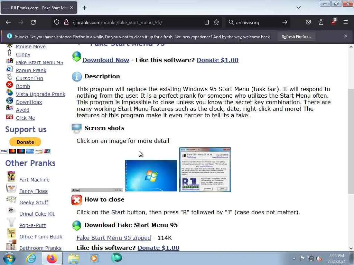
Task: Open the Fanny Floss link
Action: 34,191
